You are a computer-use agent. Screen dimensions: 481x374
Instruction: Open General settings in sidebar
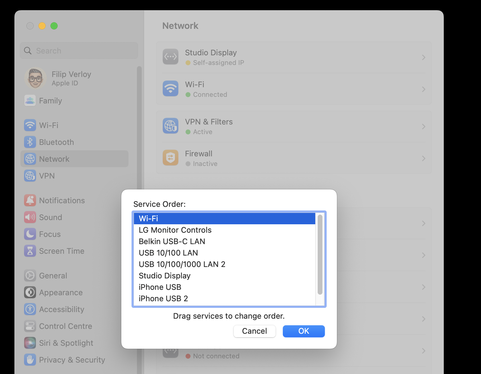[74, 275]
